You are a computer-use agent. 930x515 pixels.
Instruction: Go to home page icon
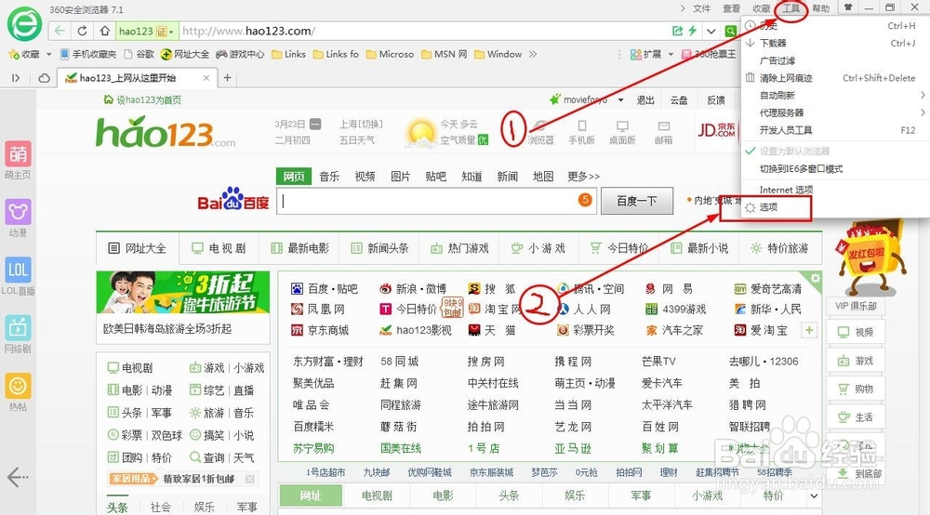tap(104, 31)
